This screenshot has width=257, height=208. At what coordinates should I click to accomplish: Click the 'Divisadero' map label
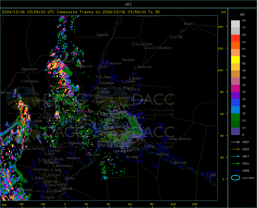[139, 100]
